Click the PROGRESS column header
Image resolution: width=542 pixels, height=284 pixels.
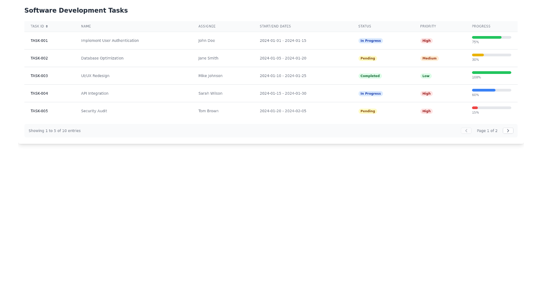coord(481,26)
